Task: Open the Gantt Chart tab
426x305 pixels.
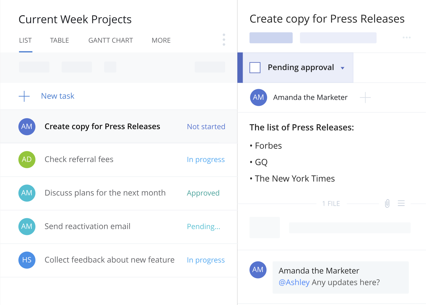Action: pyautogui.click(x=111, y=40)
